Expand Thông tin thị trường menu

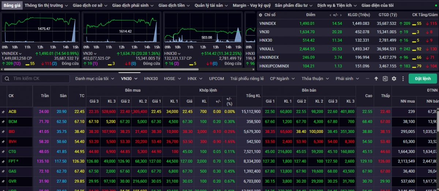click(x=46, y=5)
